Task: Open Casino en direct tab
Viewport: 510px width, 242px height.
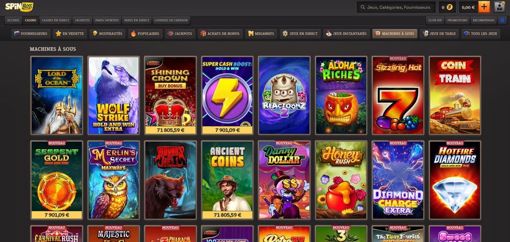Action: click(x=56, y=20)
